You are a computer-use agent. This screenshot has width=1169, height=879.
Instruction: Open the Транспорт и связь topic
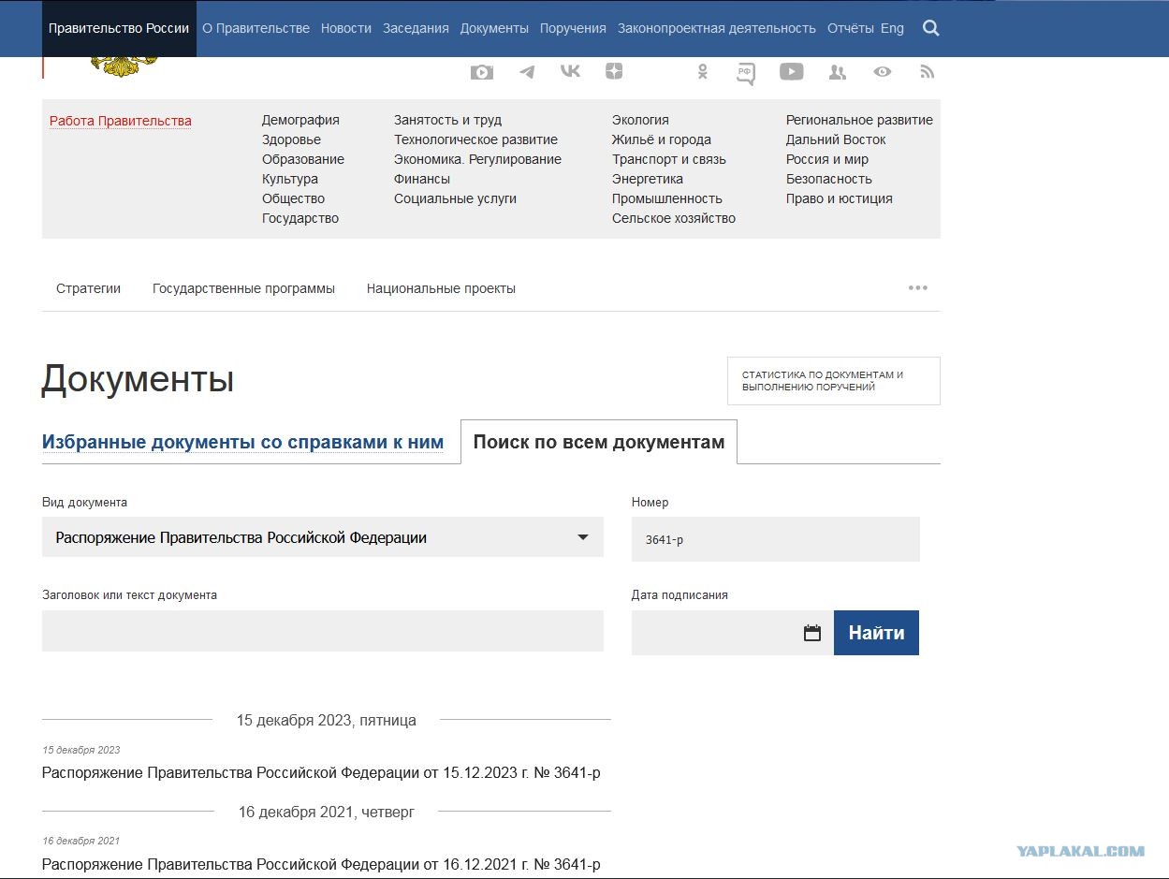669,159
